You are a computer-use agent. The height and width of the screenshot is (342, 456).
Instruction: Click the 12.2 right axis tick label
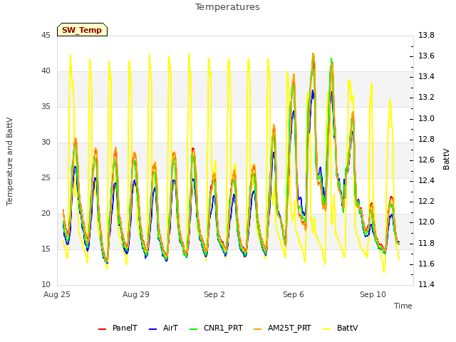(x=426, y=202)
